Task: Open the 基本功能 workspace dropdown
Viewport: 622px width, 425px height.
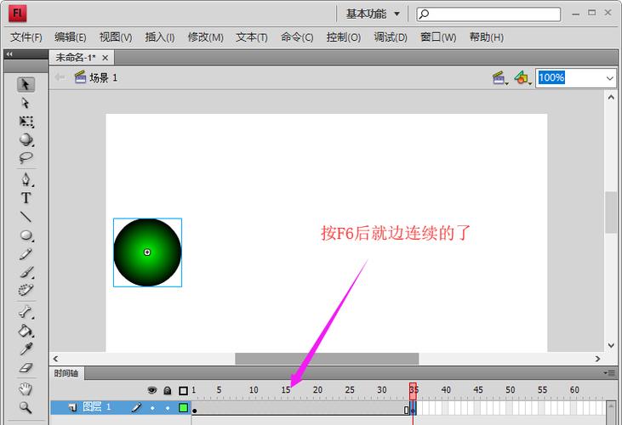Action: pos(373,14)
